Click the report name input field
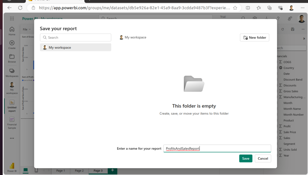The width and height of the screenshot is (308, 175). 217,149
